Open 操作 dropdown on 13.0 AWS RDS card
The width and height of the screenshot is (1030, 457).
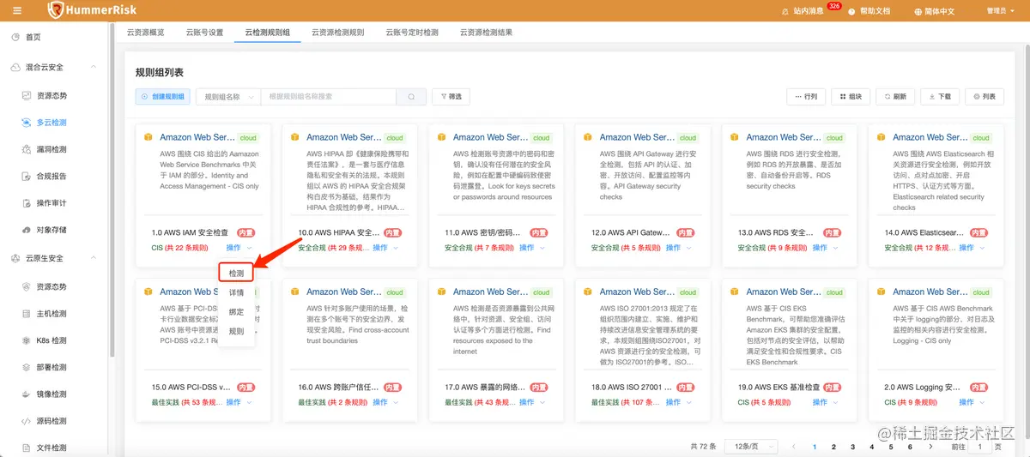point(825,248)
